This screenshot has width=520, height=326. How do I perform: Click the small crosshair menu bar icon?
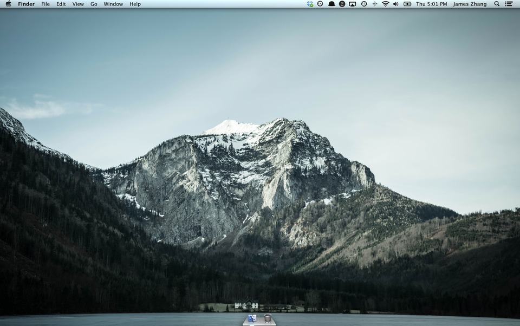pyautogui.click(x=375, y=4)
